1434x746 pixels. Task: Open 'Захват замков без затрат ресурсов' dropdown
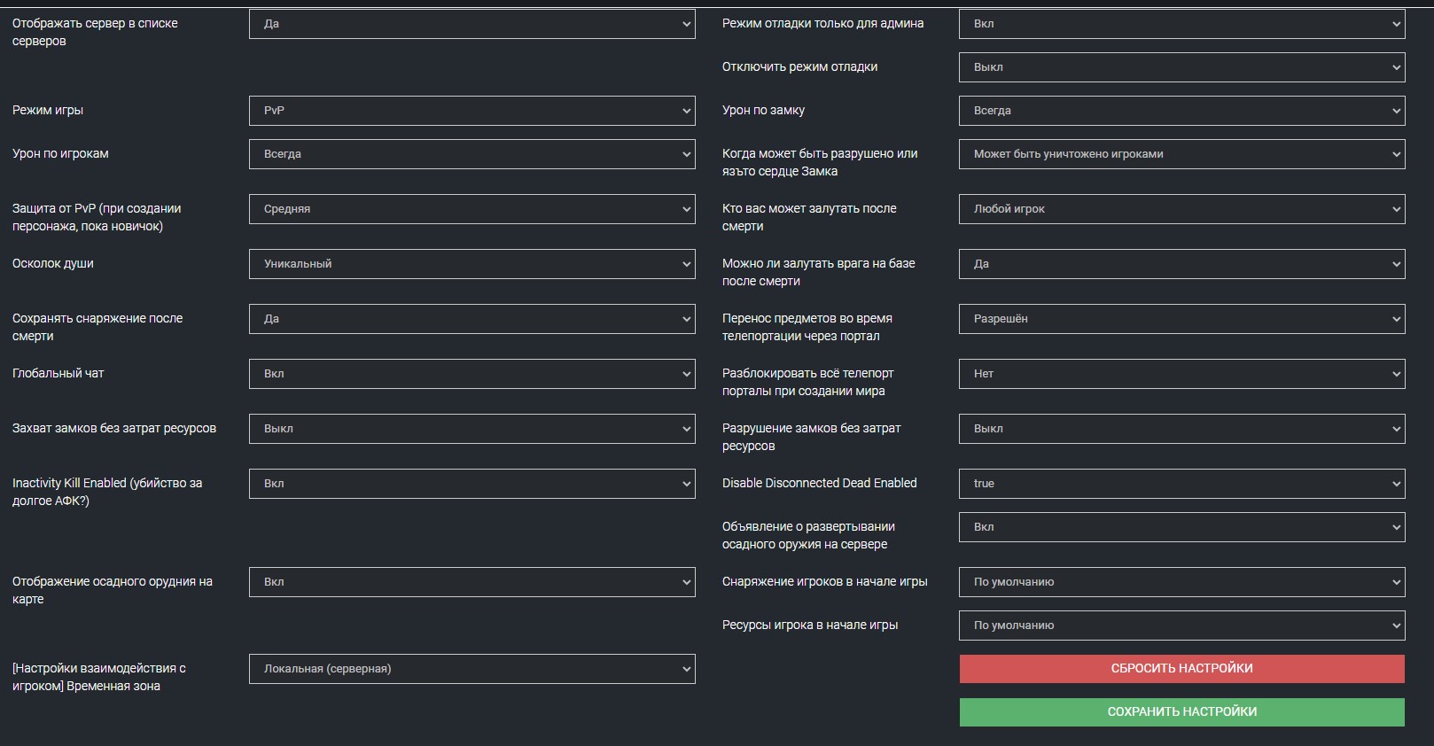coord(472,429)
